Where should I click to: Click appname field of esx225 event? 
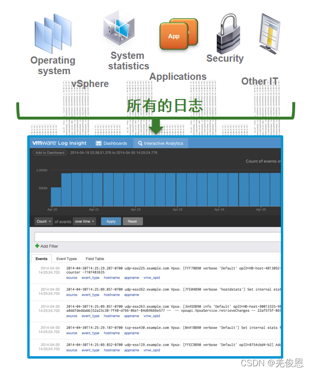tap(132, 278)
